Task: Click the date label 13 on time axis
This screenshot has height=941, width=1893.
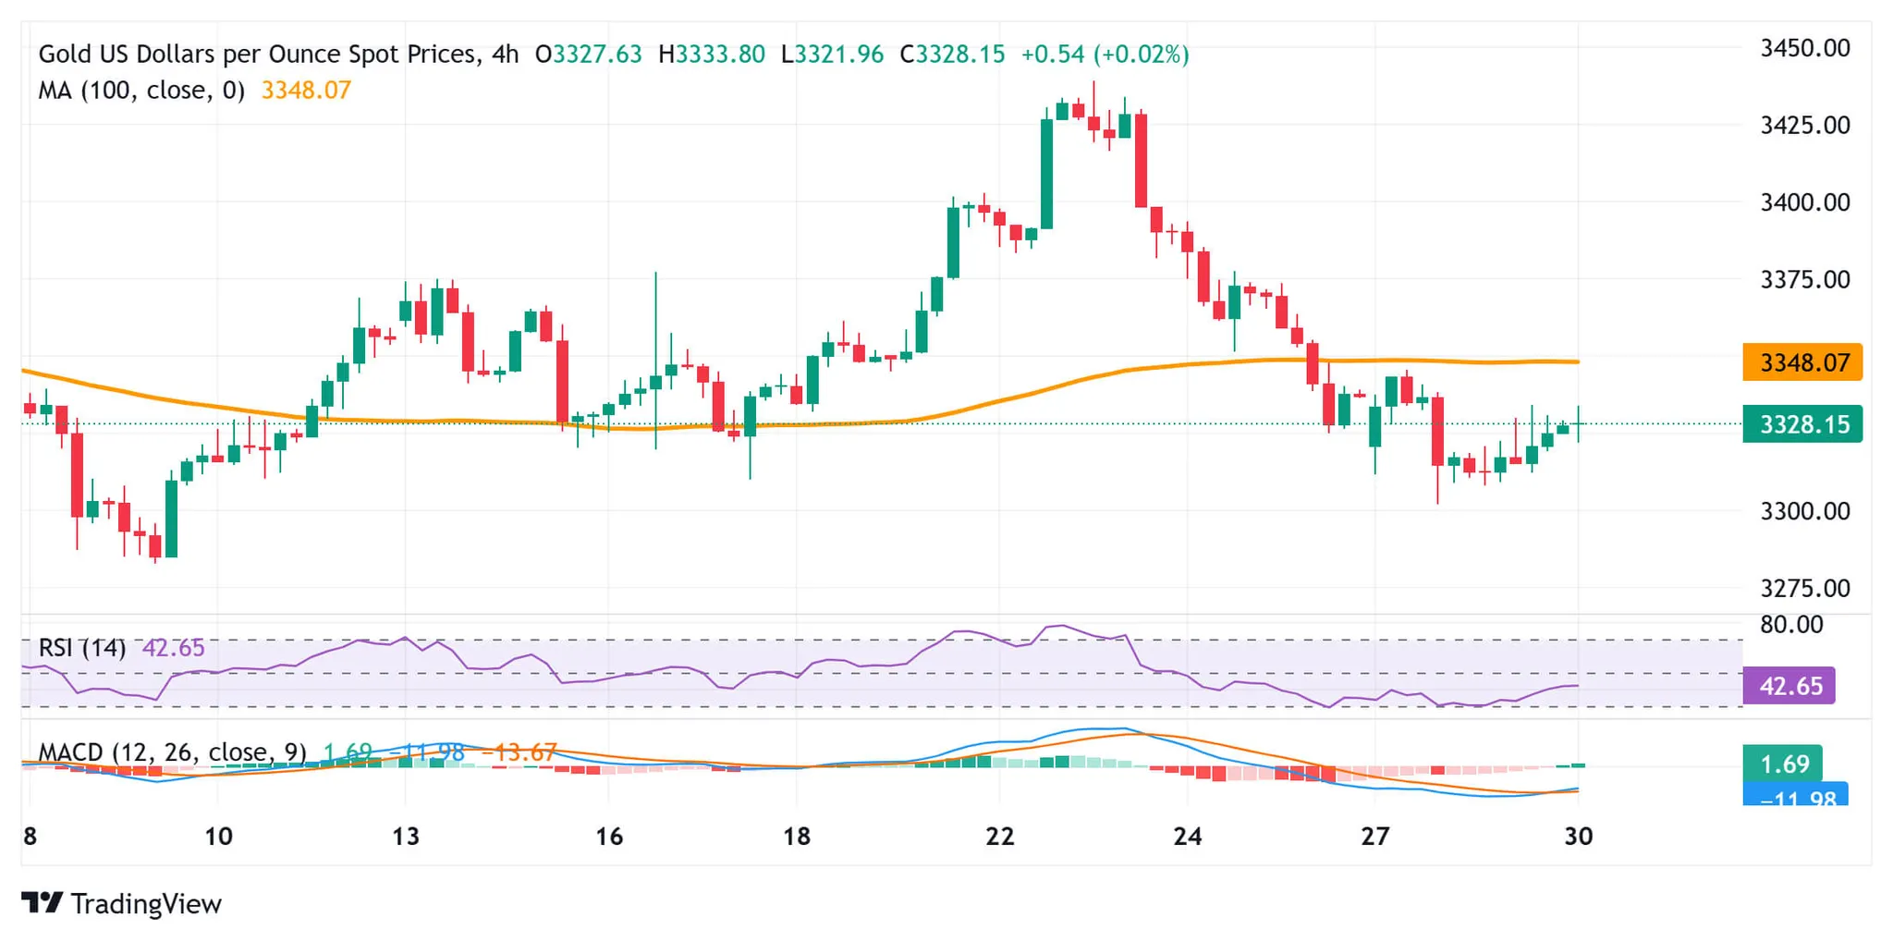Action: [x=405, y=837]
